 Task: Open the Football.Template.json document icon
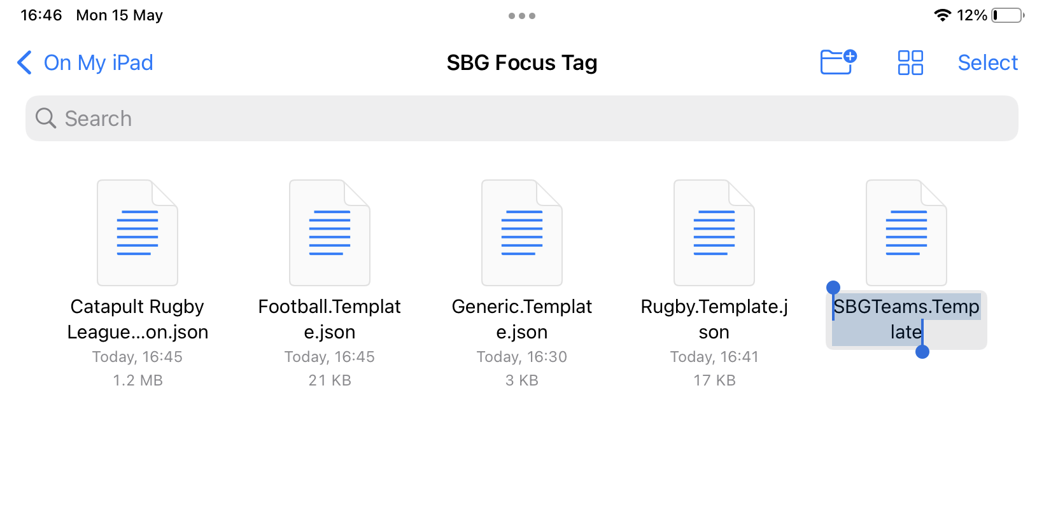(x=330, y=233)
